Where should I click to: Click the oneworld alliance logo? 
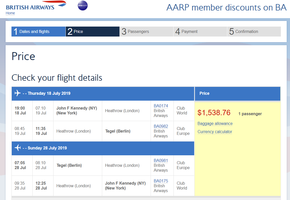pos(83,6)
